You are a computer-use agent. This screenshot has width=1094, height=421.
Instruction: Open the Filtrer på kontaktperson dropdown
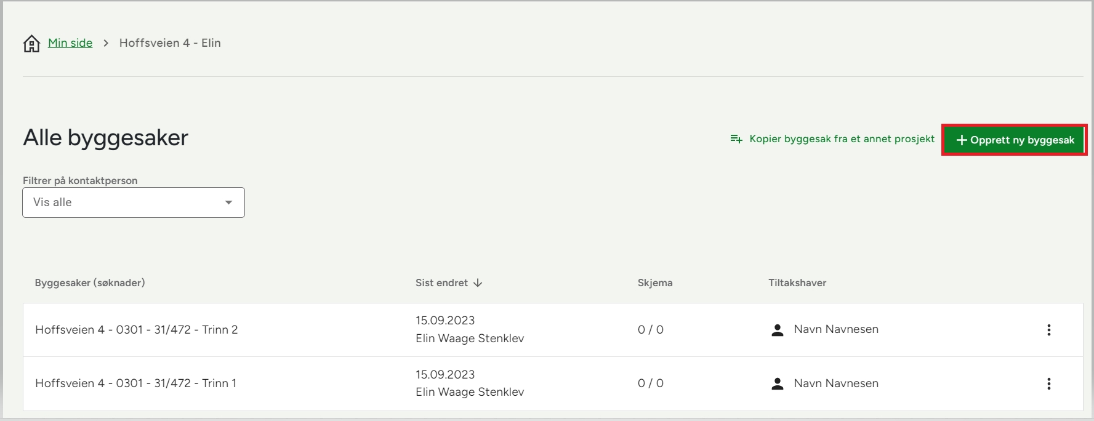click(133, 202)
